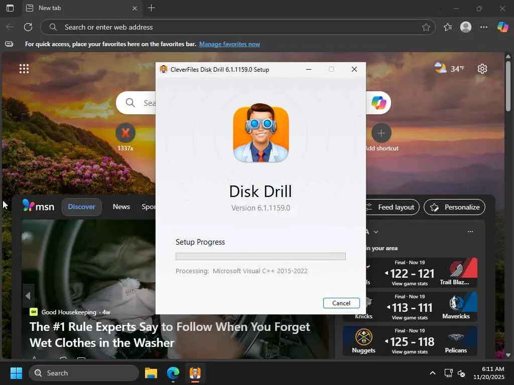This screenshot has width=514, height=385.
Task: Close the New tab in Edge
Action: 135,8
